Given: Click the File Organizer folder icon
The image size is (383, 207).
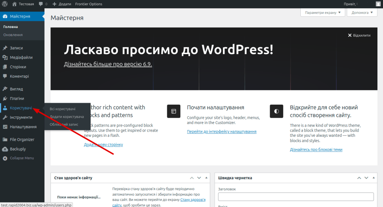Looking at the screenshot, I should click(x=5, y=140).
